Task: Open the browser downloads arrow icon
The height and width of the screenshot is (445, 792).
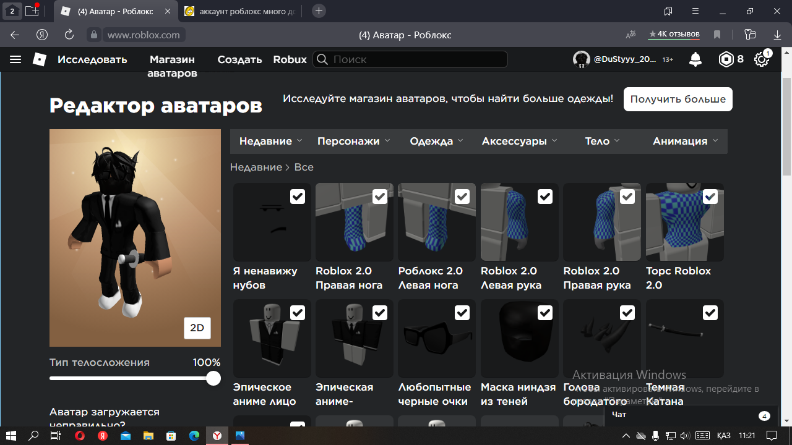Action: [778, 35]
